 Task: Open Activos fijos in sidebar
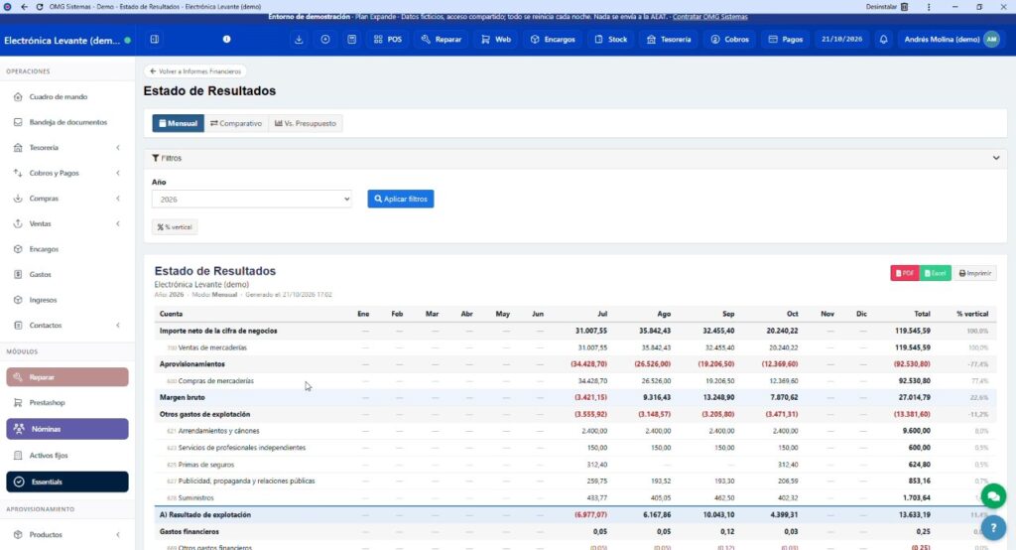[x=67, y=456]
